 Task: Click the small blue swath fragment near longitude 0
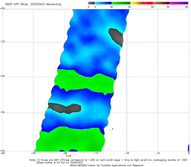[189, 148]
